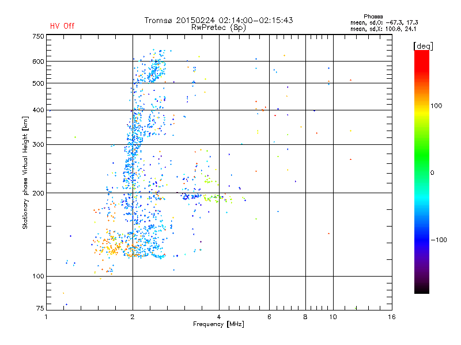Click the colorbar tick label '100'
Image resolution: width=461 pixels, height=345 pixels.
point(436,106)
